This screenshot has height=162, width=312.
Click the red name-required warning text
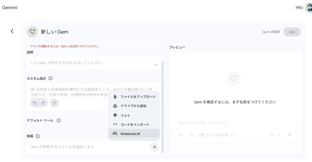click(65, 46)
